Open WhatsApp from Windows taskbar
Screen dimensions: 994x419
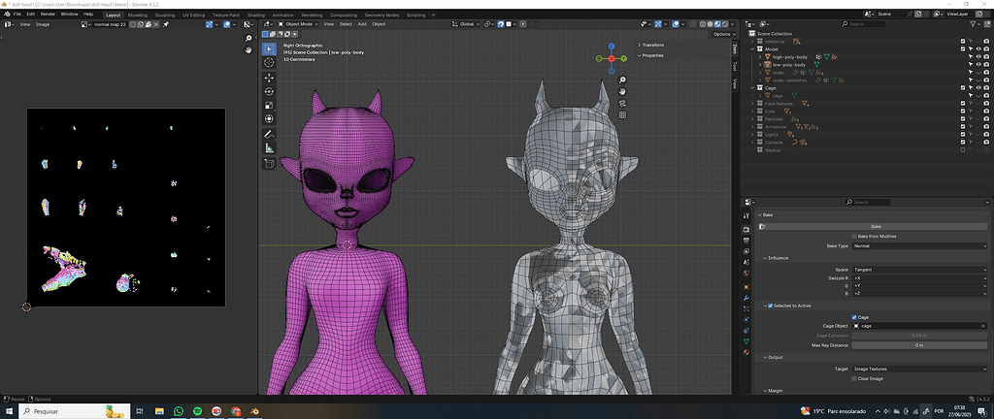179,411
